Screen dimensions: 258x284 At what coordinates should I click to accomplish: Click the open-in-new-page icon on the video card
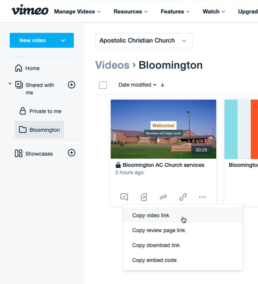144,197
